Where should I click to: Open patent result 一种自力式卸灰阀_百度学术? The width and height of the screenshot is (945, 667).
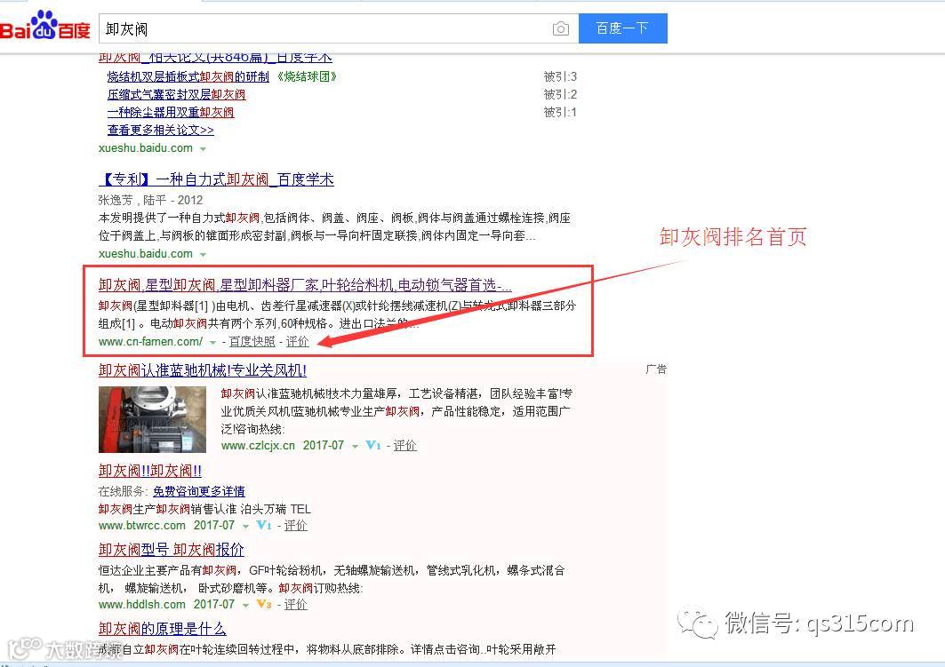(x=216, y=179)
